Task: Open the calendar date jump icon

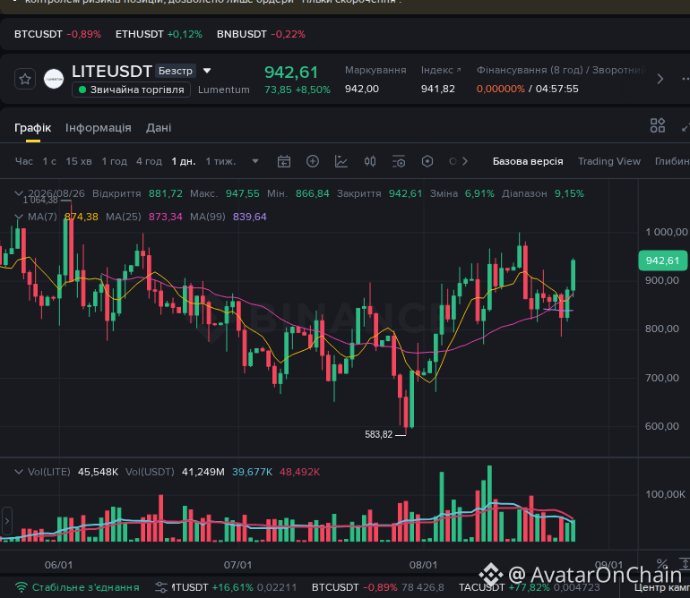Action: tap(284, 161)
